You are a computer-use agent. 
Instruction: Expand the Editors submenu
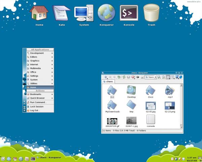pos(40,57)
